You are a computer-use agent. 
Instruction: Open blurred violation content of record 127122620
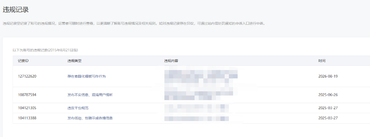coord(201,76)
